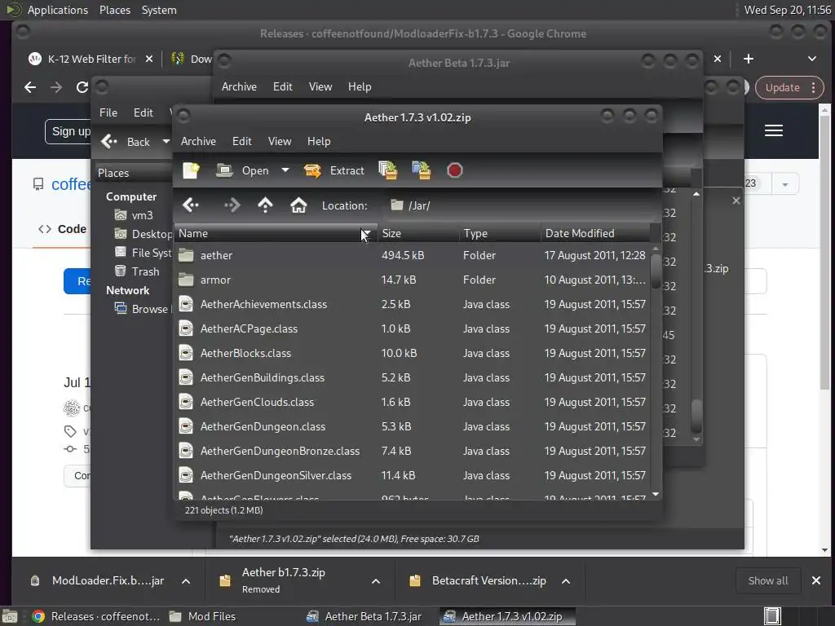Select AetherGenDungeonBronze.class file
This screenshot has width=835, height=626.
pos(412,452)
